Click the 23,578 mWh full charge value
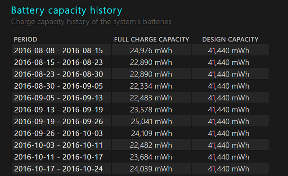288x176 pixels. coord(151,110)
